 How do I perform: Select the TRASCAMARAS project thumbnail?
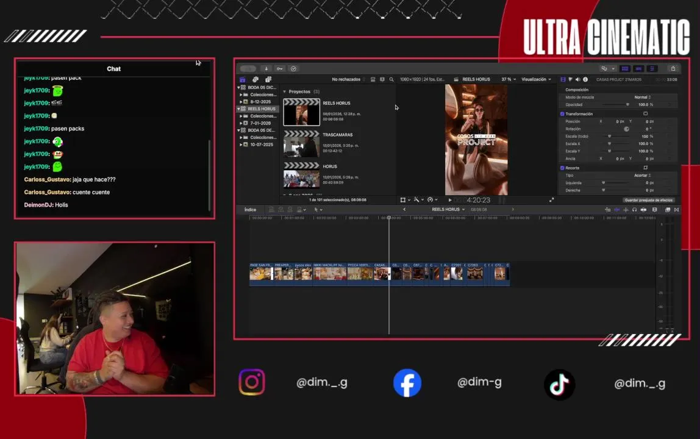[302, 143]
